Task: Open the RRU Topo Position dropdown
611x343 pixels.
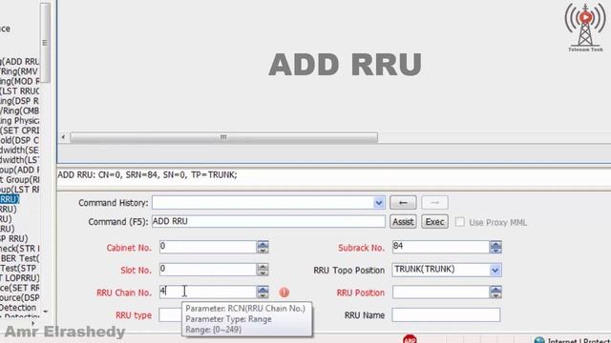Action: click(x=495, y=270)
